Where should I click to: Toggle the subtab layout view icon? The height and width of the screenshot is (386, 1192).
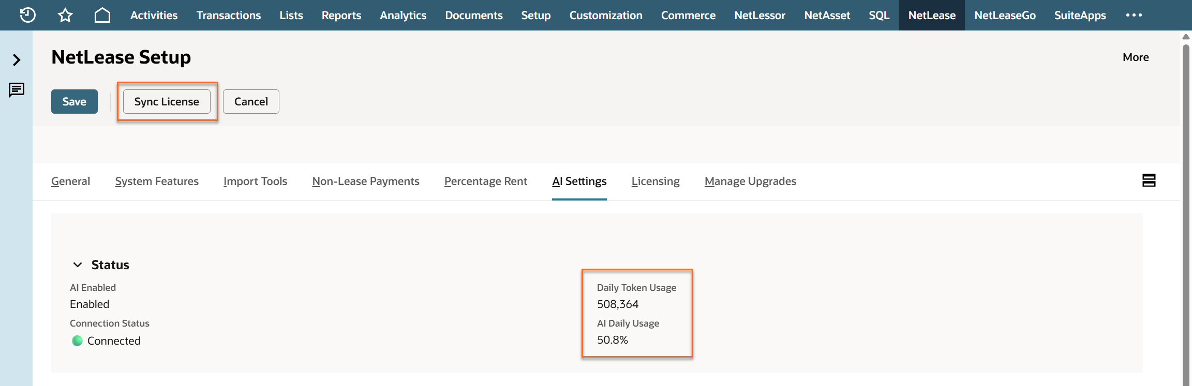[x=1149, y=180]
